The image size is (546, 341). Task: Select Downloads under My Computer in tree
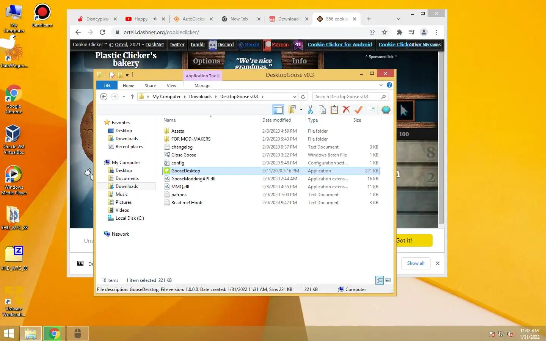(127, 186)
